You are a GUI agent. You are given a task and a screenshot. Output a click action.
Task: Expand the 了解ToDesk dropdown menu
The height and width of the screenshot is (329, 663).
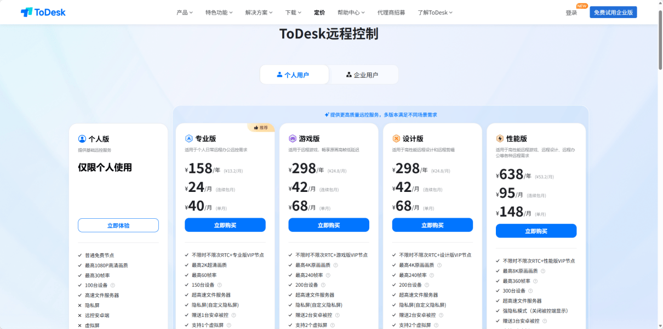pyautogui.click(x=435, y=12)
